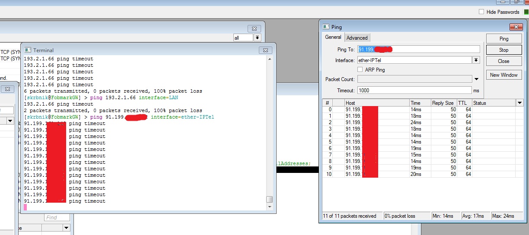Close the Ping window with X

tap(516, 27)
